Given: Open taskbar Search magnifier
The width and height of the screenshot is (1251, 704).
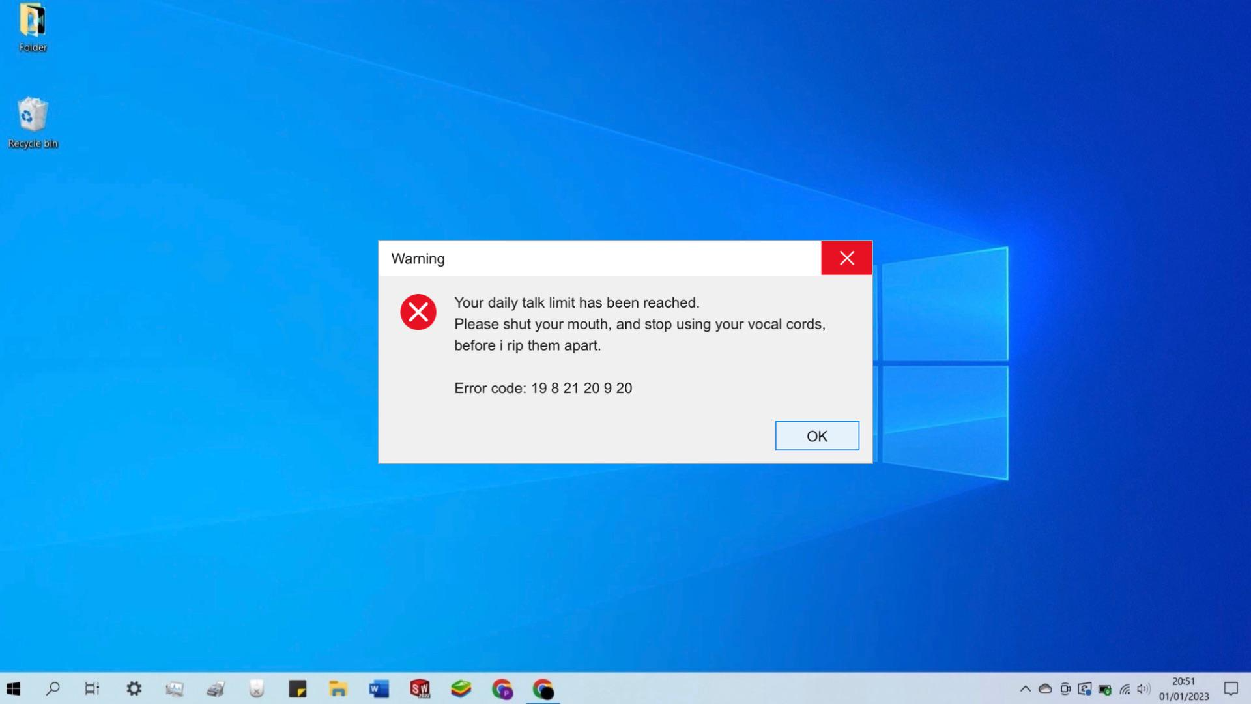Looking at the screenshot, I should (x=53, y=688).
